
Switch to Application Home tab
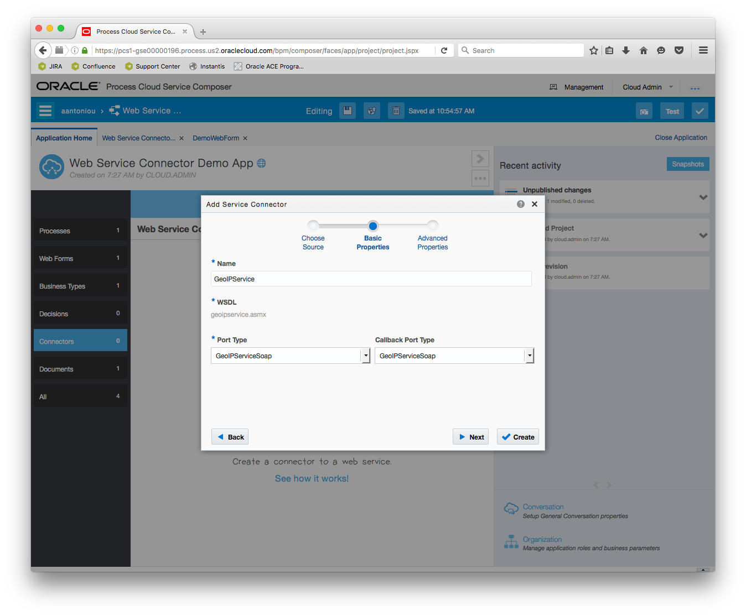[x=64, y=138]
